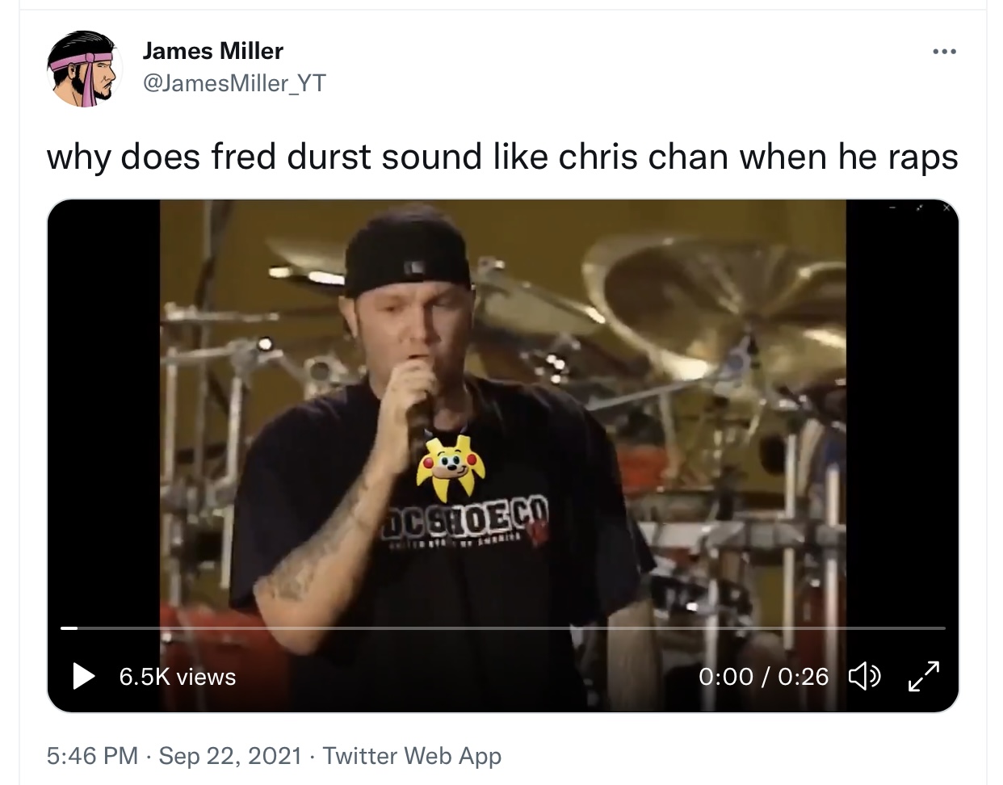The image size is (1003, 785).
Task: Click the X icon inside the video
Action: tap(947, 208)
